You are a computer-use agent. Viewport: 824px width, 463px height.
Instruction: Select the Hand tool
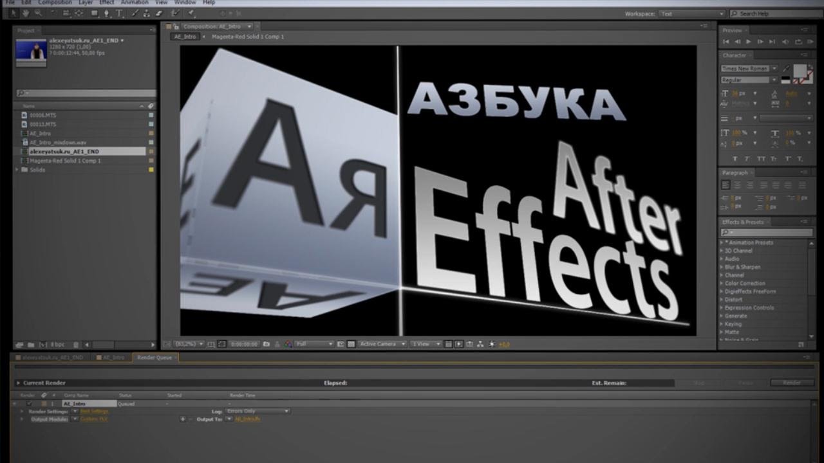click(26, 13)
